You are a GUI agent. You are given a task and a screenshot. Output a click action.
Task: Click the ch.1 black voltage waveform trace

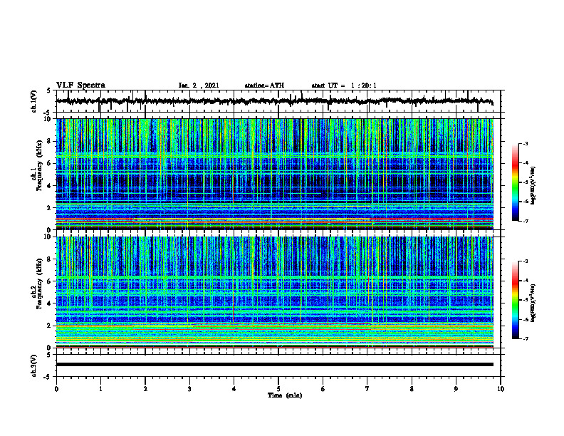[x=274, y=101]
